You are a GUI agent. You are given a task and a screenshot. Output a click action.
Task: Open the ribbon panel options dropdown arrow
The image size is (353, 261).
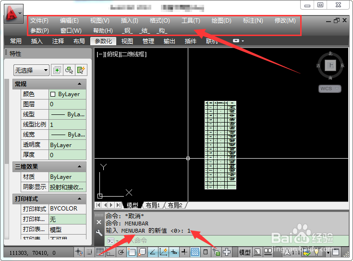point(243,41)
